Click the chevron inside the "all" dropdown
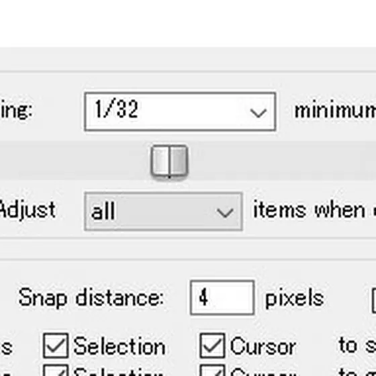This screenshot has height=376, width=376. click(x=225, y=213)
